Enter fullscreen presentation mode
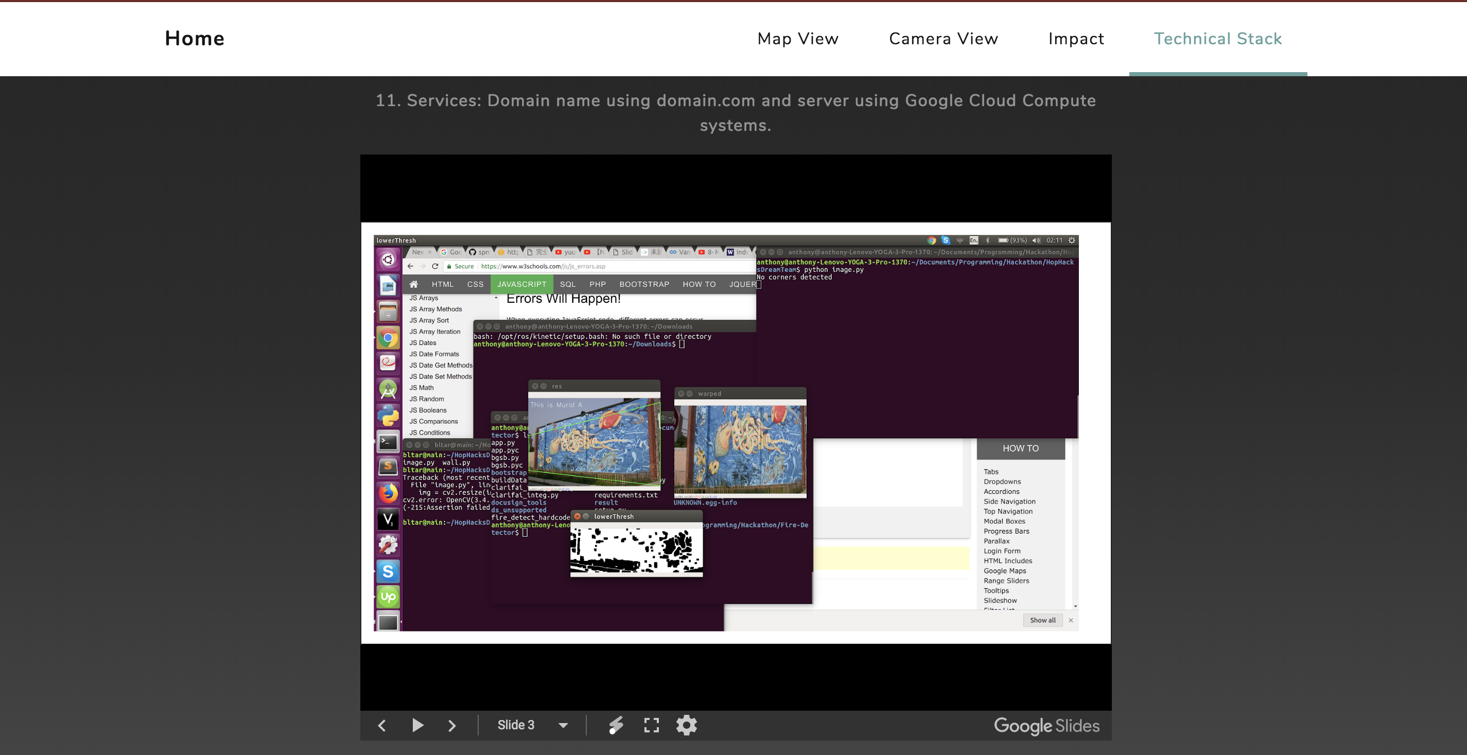Image resolution: width=1467 pixels, height=755 pixels. pos(652,725)
